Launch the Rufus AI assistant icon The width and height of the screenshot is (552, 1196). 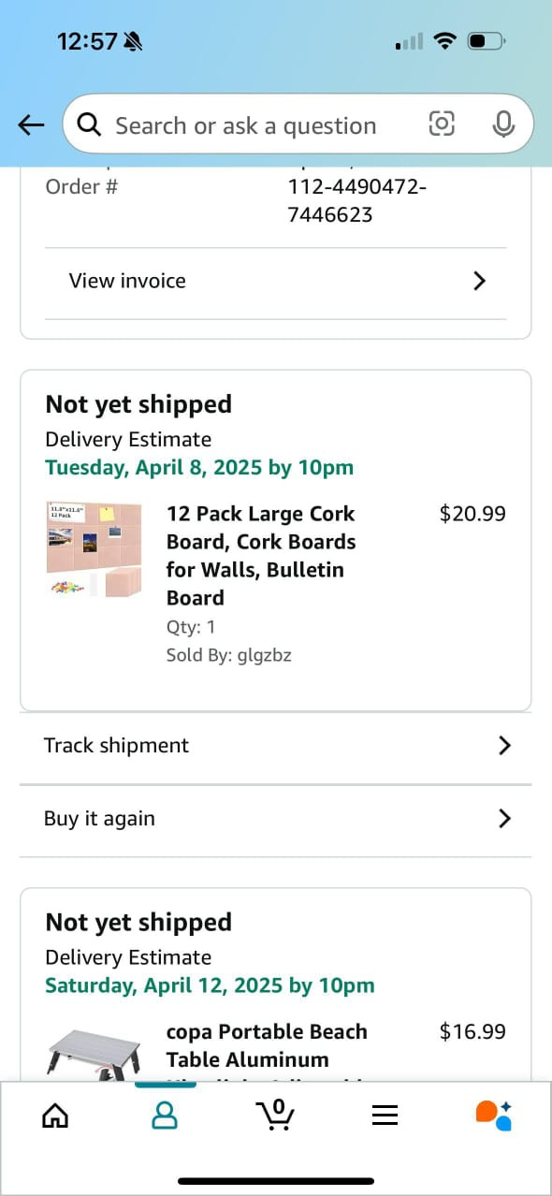coord(494,1115)
